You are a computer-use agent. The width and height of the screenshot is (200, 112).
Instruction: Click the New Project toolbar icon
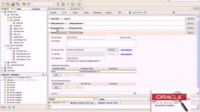(x=8, y=4)
